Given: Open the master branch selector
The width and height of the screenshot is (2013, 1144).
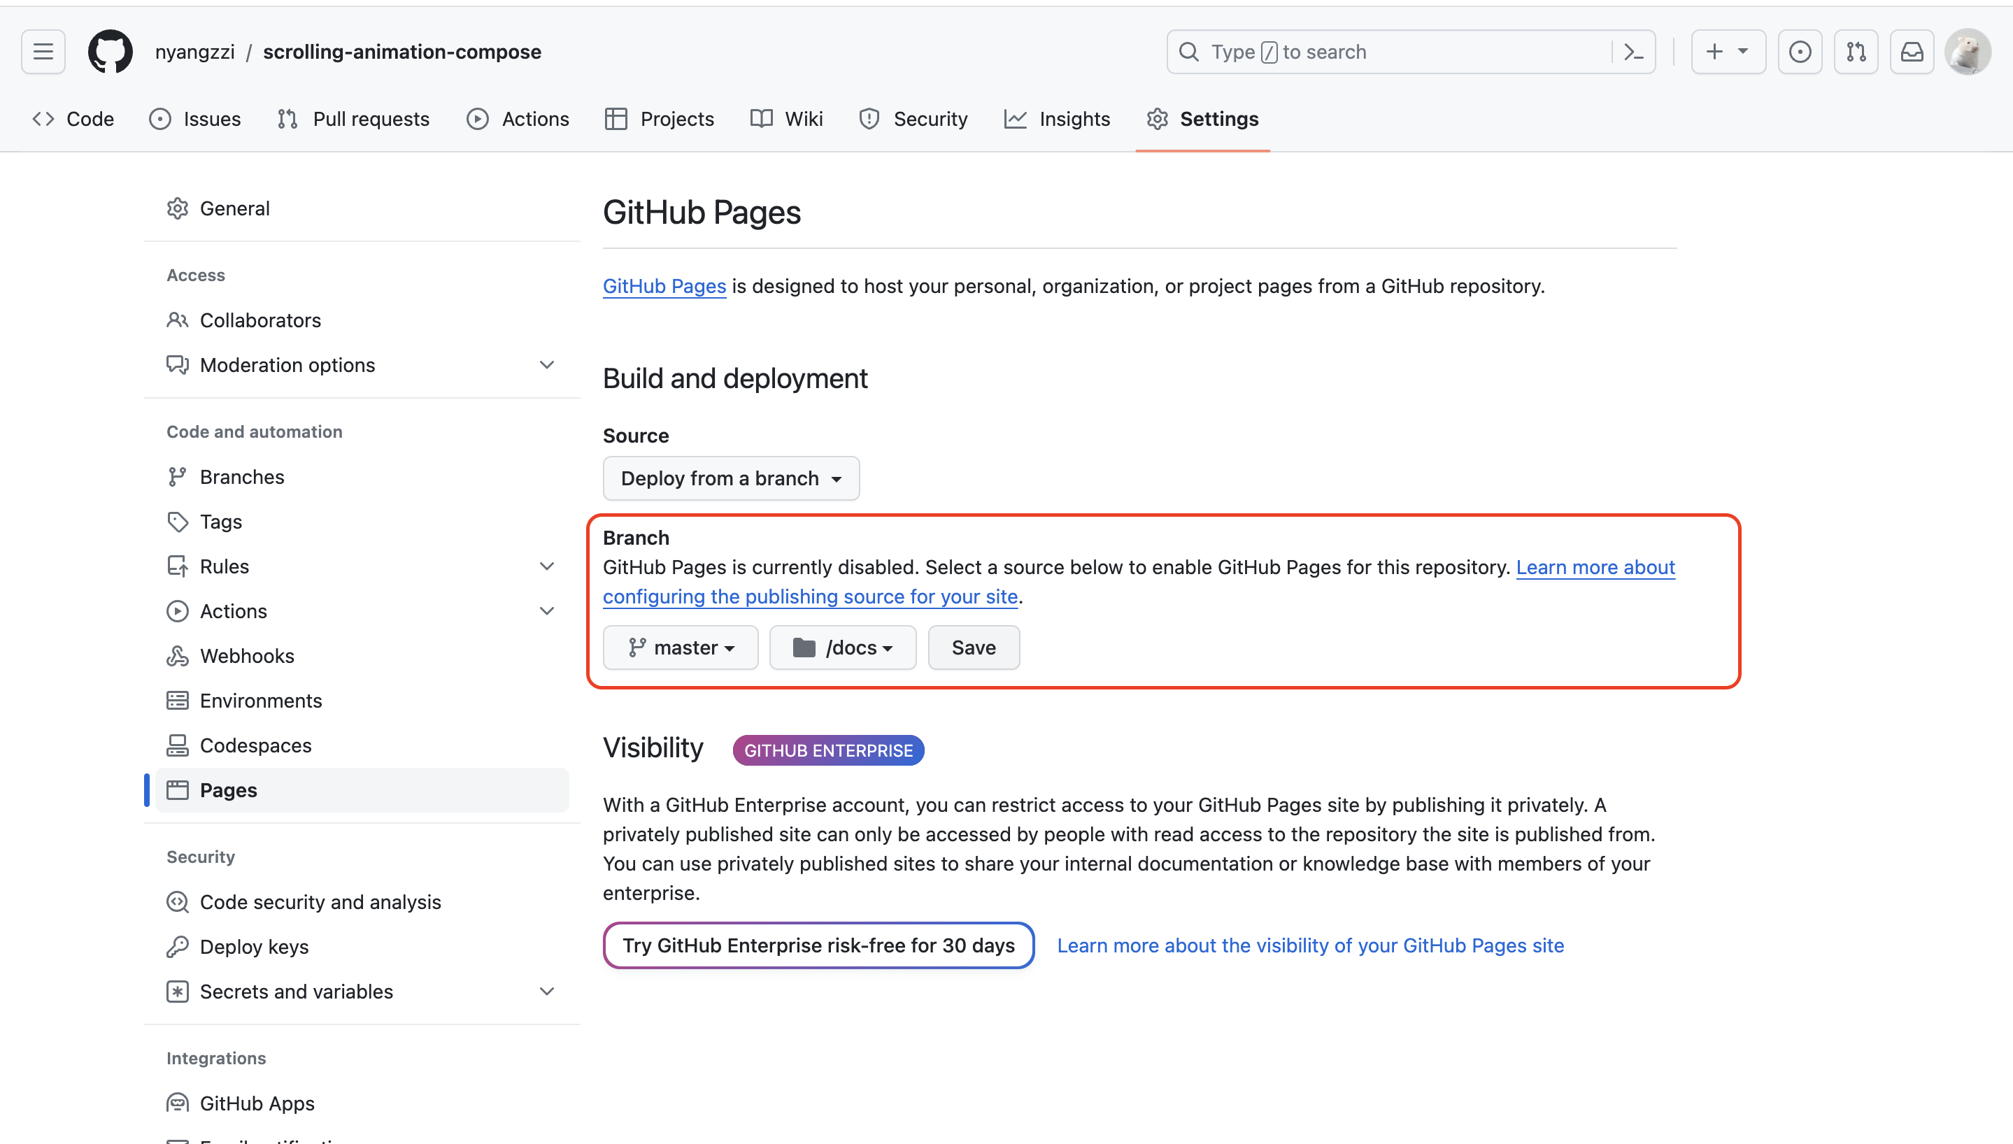Looking at the screenshot, I should point(681,648).
